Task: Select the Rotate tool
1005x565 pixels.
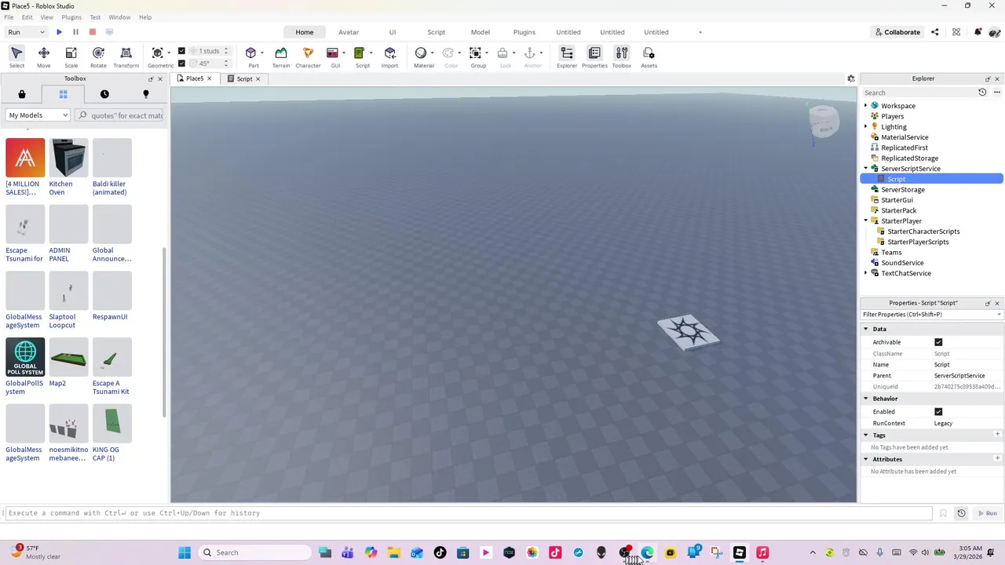Action: (98, 56)
